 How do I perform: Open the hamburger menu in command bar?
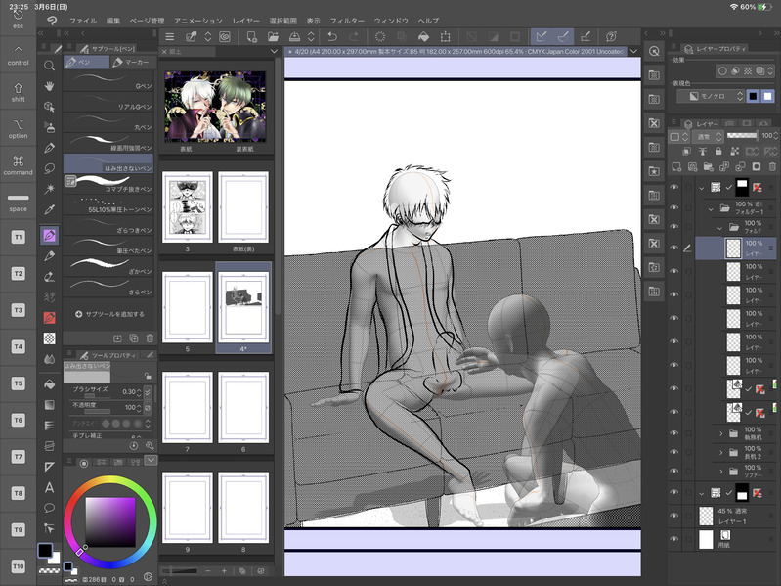[170, 36]
